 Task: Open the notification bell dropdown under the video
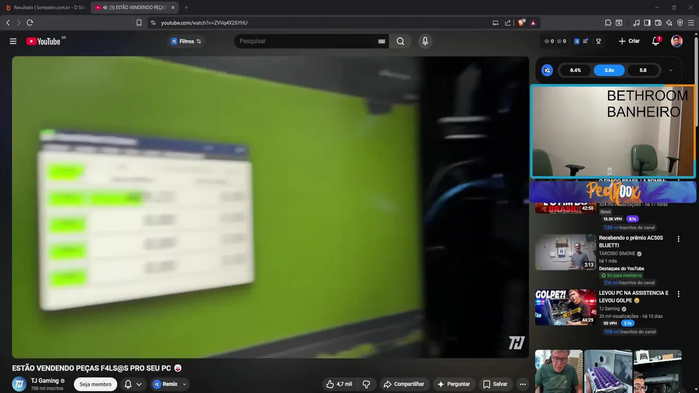pyautogui.click(x=133, y=384)
